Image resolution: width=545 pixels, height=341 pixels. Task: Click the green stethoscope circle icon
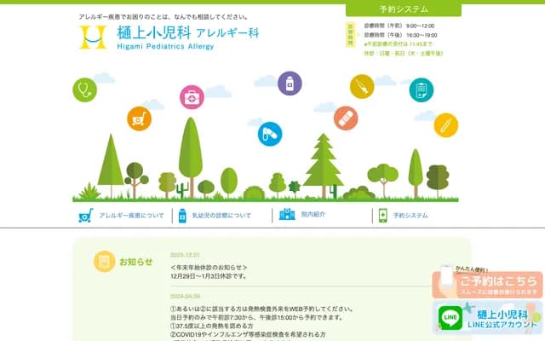click(x=84, y=90)
